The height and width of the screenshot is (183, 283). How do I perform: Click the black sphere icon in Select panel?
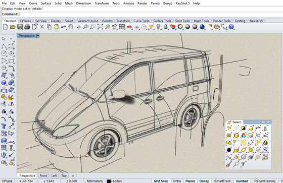(x=229, y=150)
